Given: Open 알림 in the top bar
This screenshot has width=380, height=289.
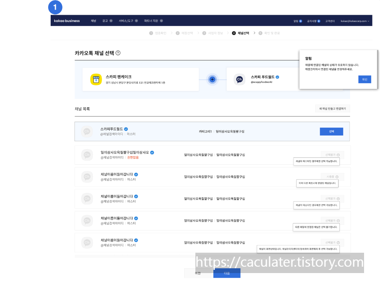Looking at the screenshot, I should [296, 21].
